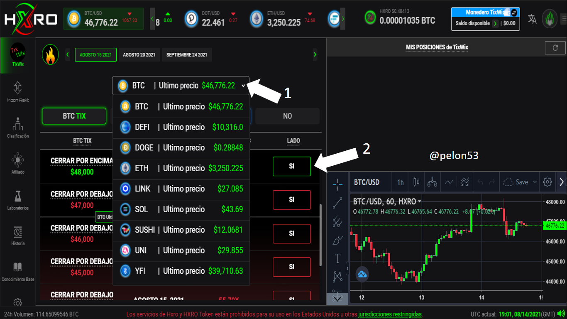
Task: Open the user avatar profile
Action: pos(550,19)
